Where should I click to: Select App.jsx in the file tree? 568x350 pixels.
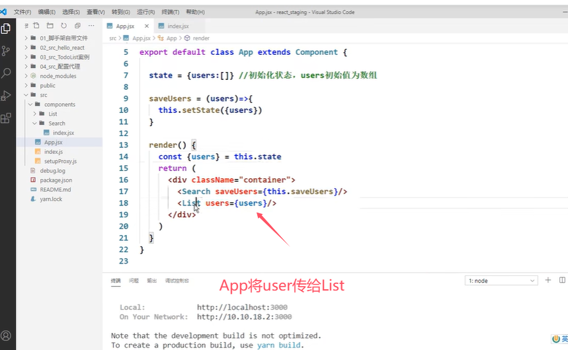[54, 142]
